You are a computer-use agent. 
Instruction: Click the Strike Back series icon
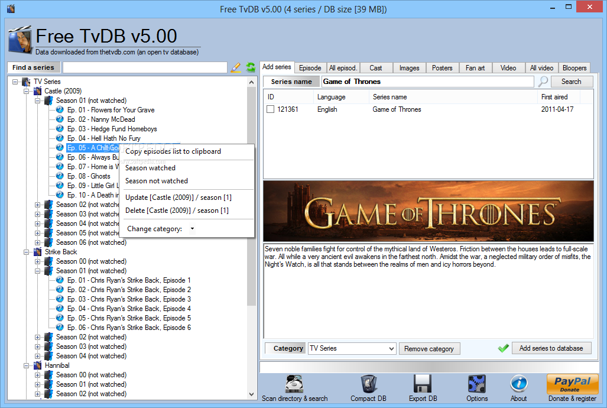(x=38, y=252)
